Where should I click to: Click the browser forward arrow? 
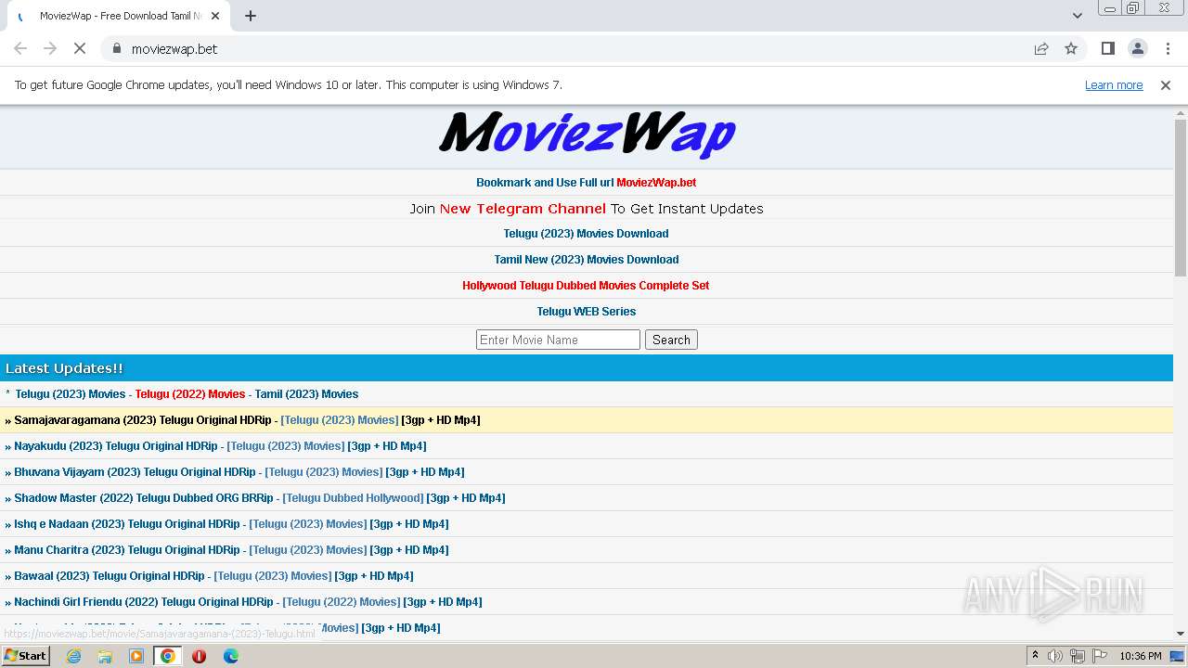pos(50,48)
